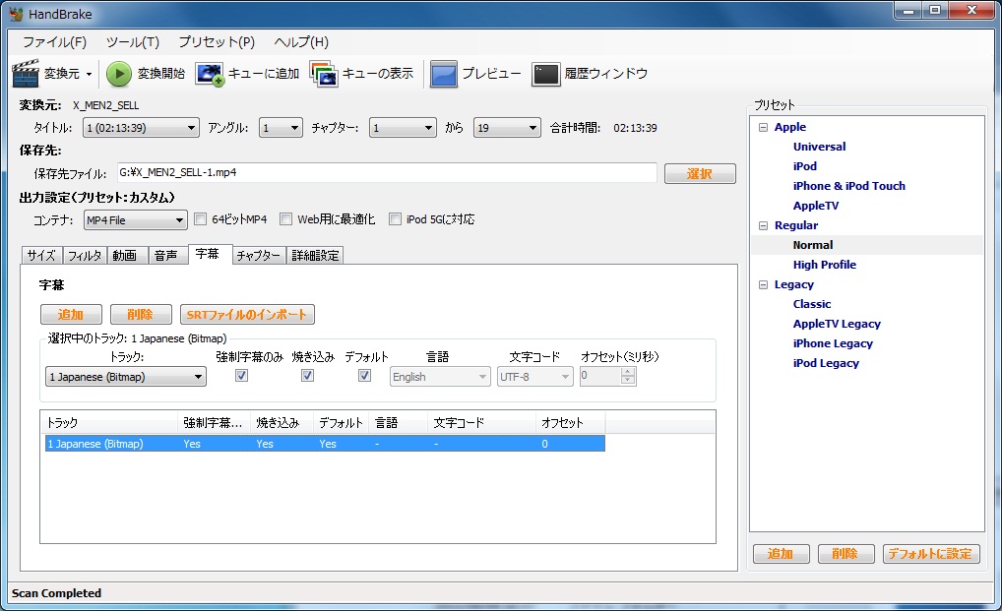Click the オフセット stepper down arrow

coord(628,381)
